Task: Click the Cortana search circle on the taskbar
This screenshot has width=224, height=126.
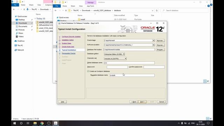Action: (21, 123)
